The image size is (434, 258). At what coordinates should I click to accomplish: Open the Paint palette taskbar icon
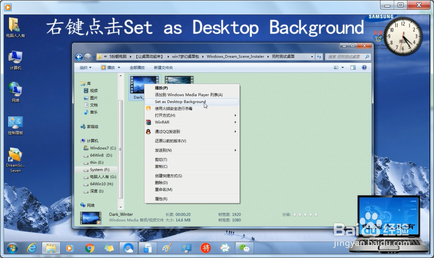(167, 248)
